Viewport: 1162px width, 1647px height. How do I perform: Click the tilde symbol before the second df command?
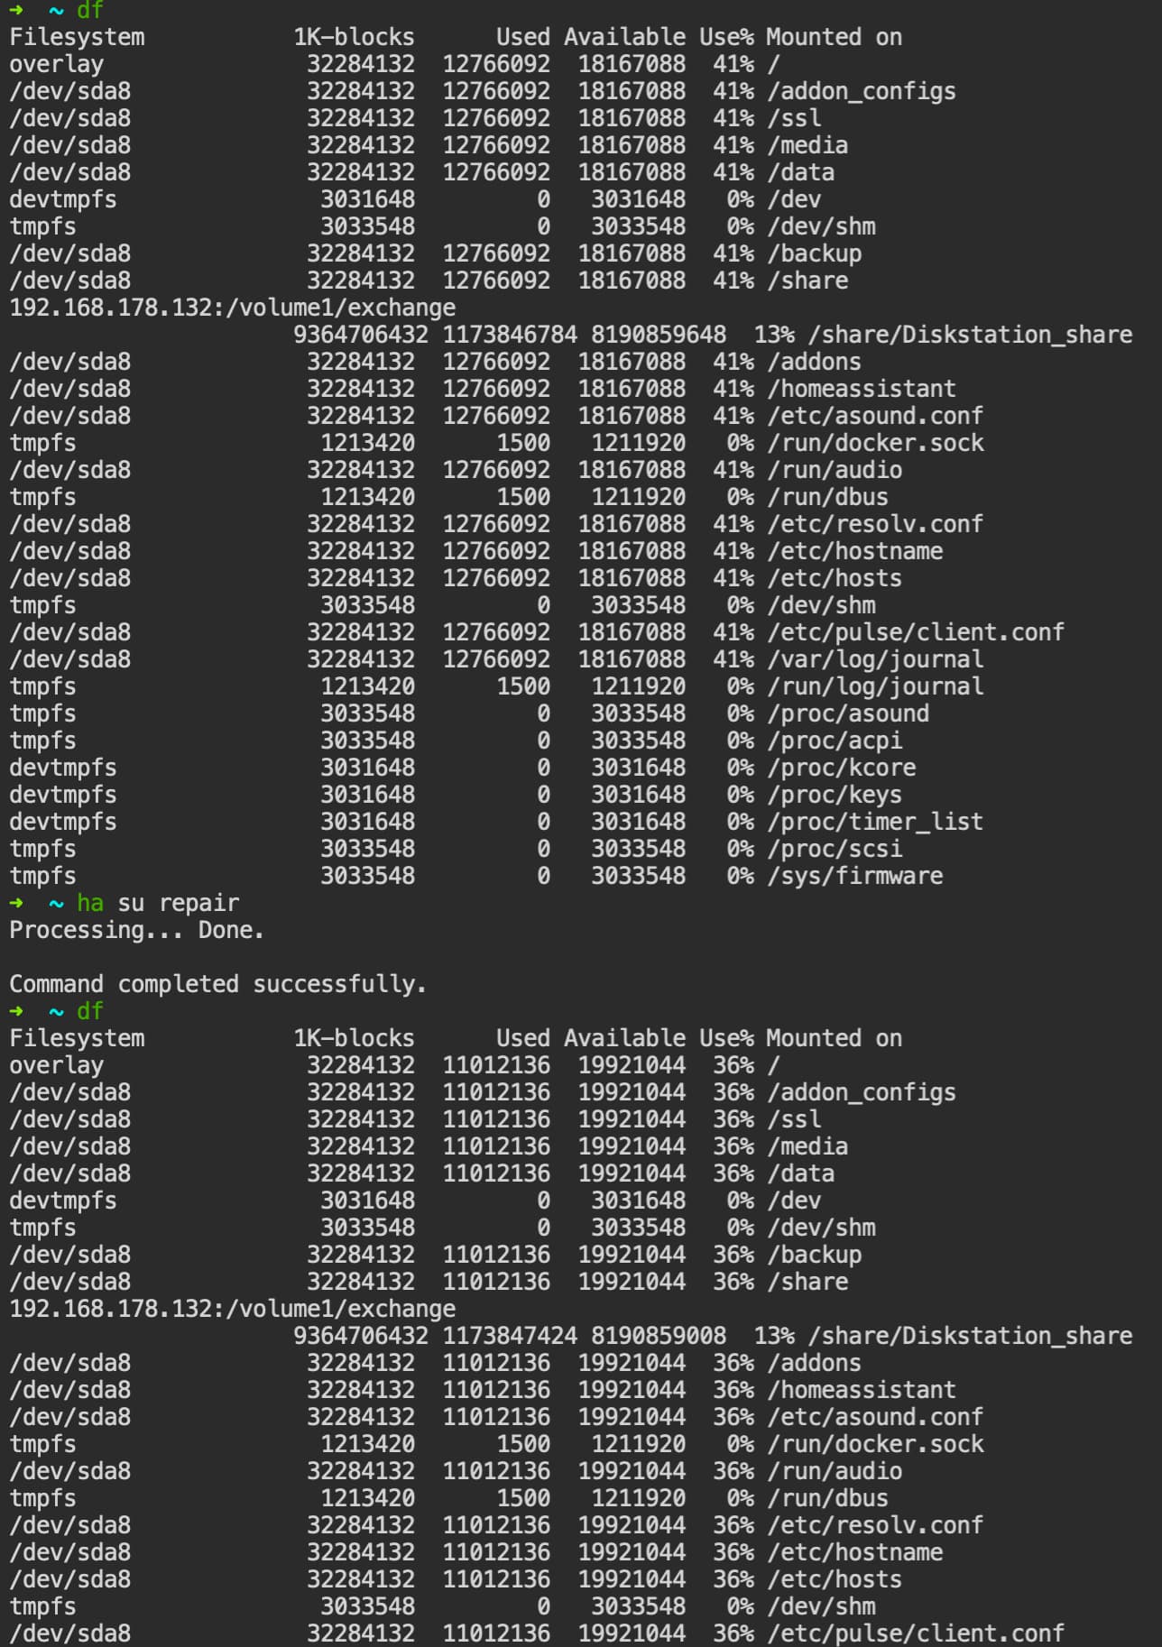coord(56,1011)
